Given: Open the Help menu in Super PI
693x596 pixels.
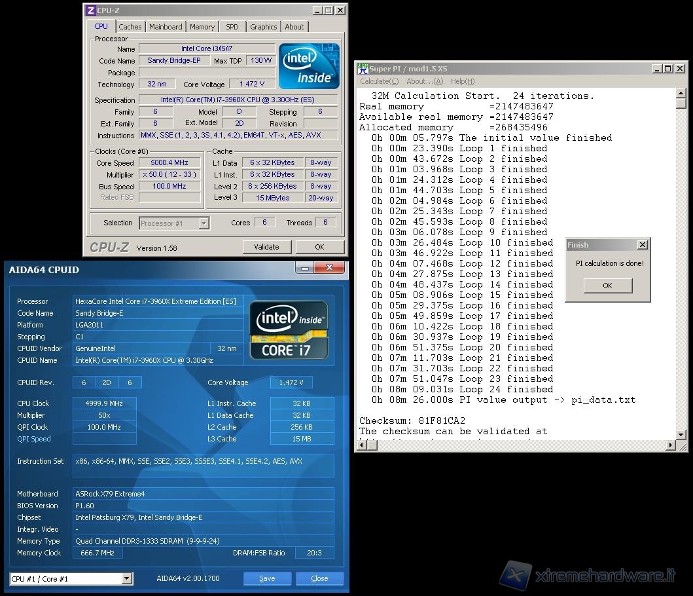Looking at the screenshot, I should (462, 81).
